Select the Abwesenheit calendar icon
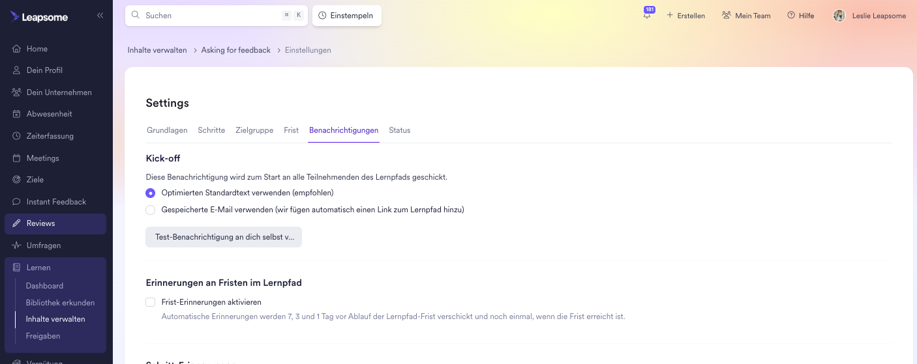The width and height of the screenshot is (917, 364). (17, 114)
